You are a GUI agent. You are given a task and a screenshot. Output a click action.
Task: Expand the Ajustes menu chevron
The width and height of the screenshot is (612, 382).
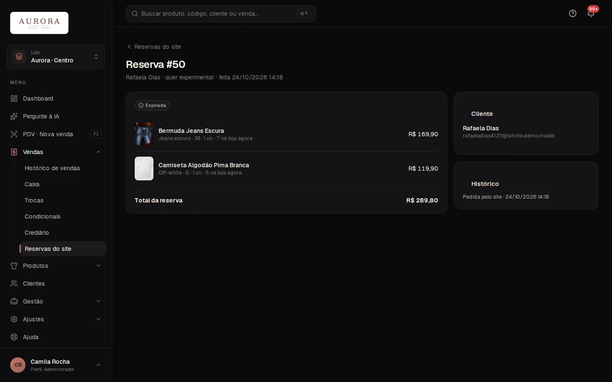[x=98, y=319]
